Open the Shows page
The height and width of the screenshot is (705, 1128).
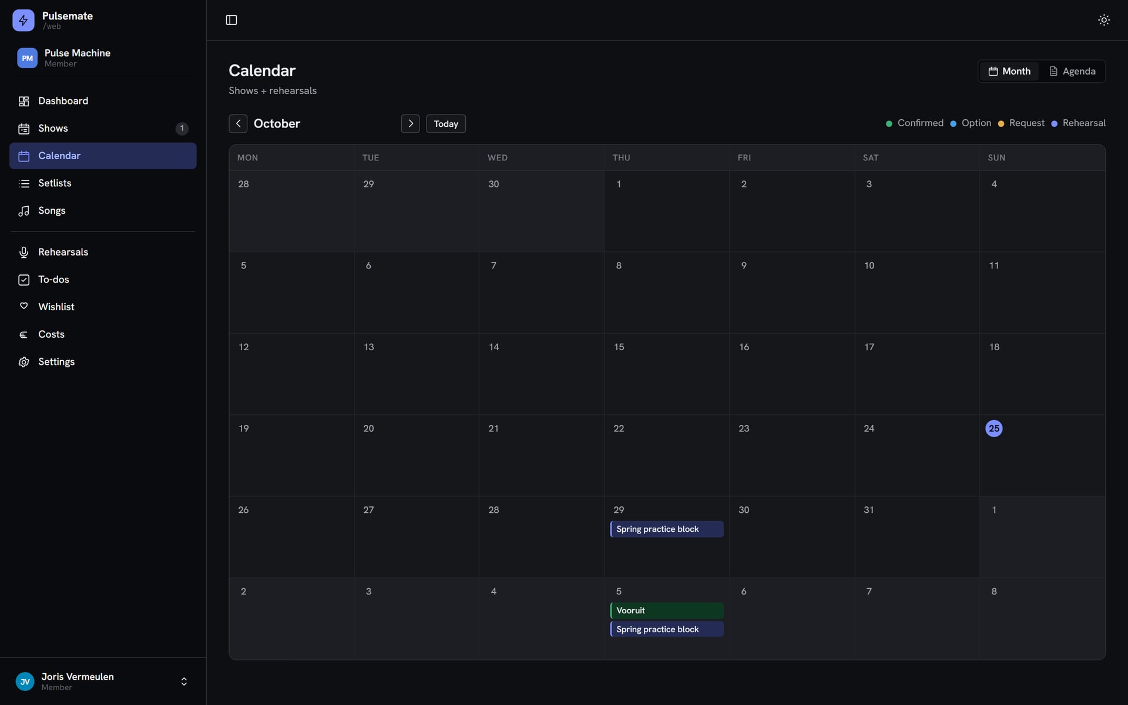103,128
